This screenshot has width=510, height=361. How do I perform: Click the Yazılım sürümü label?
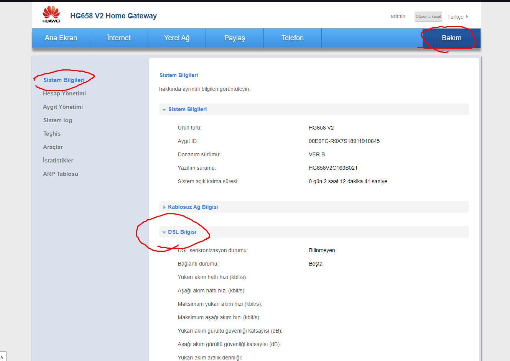click(x=197, y=168)
